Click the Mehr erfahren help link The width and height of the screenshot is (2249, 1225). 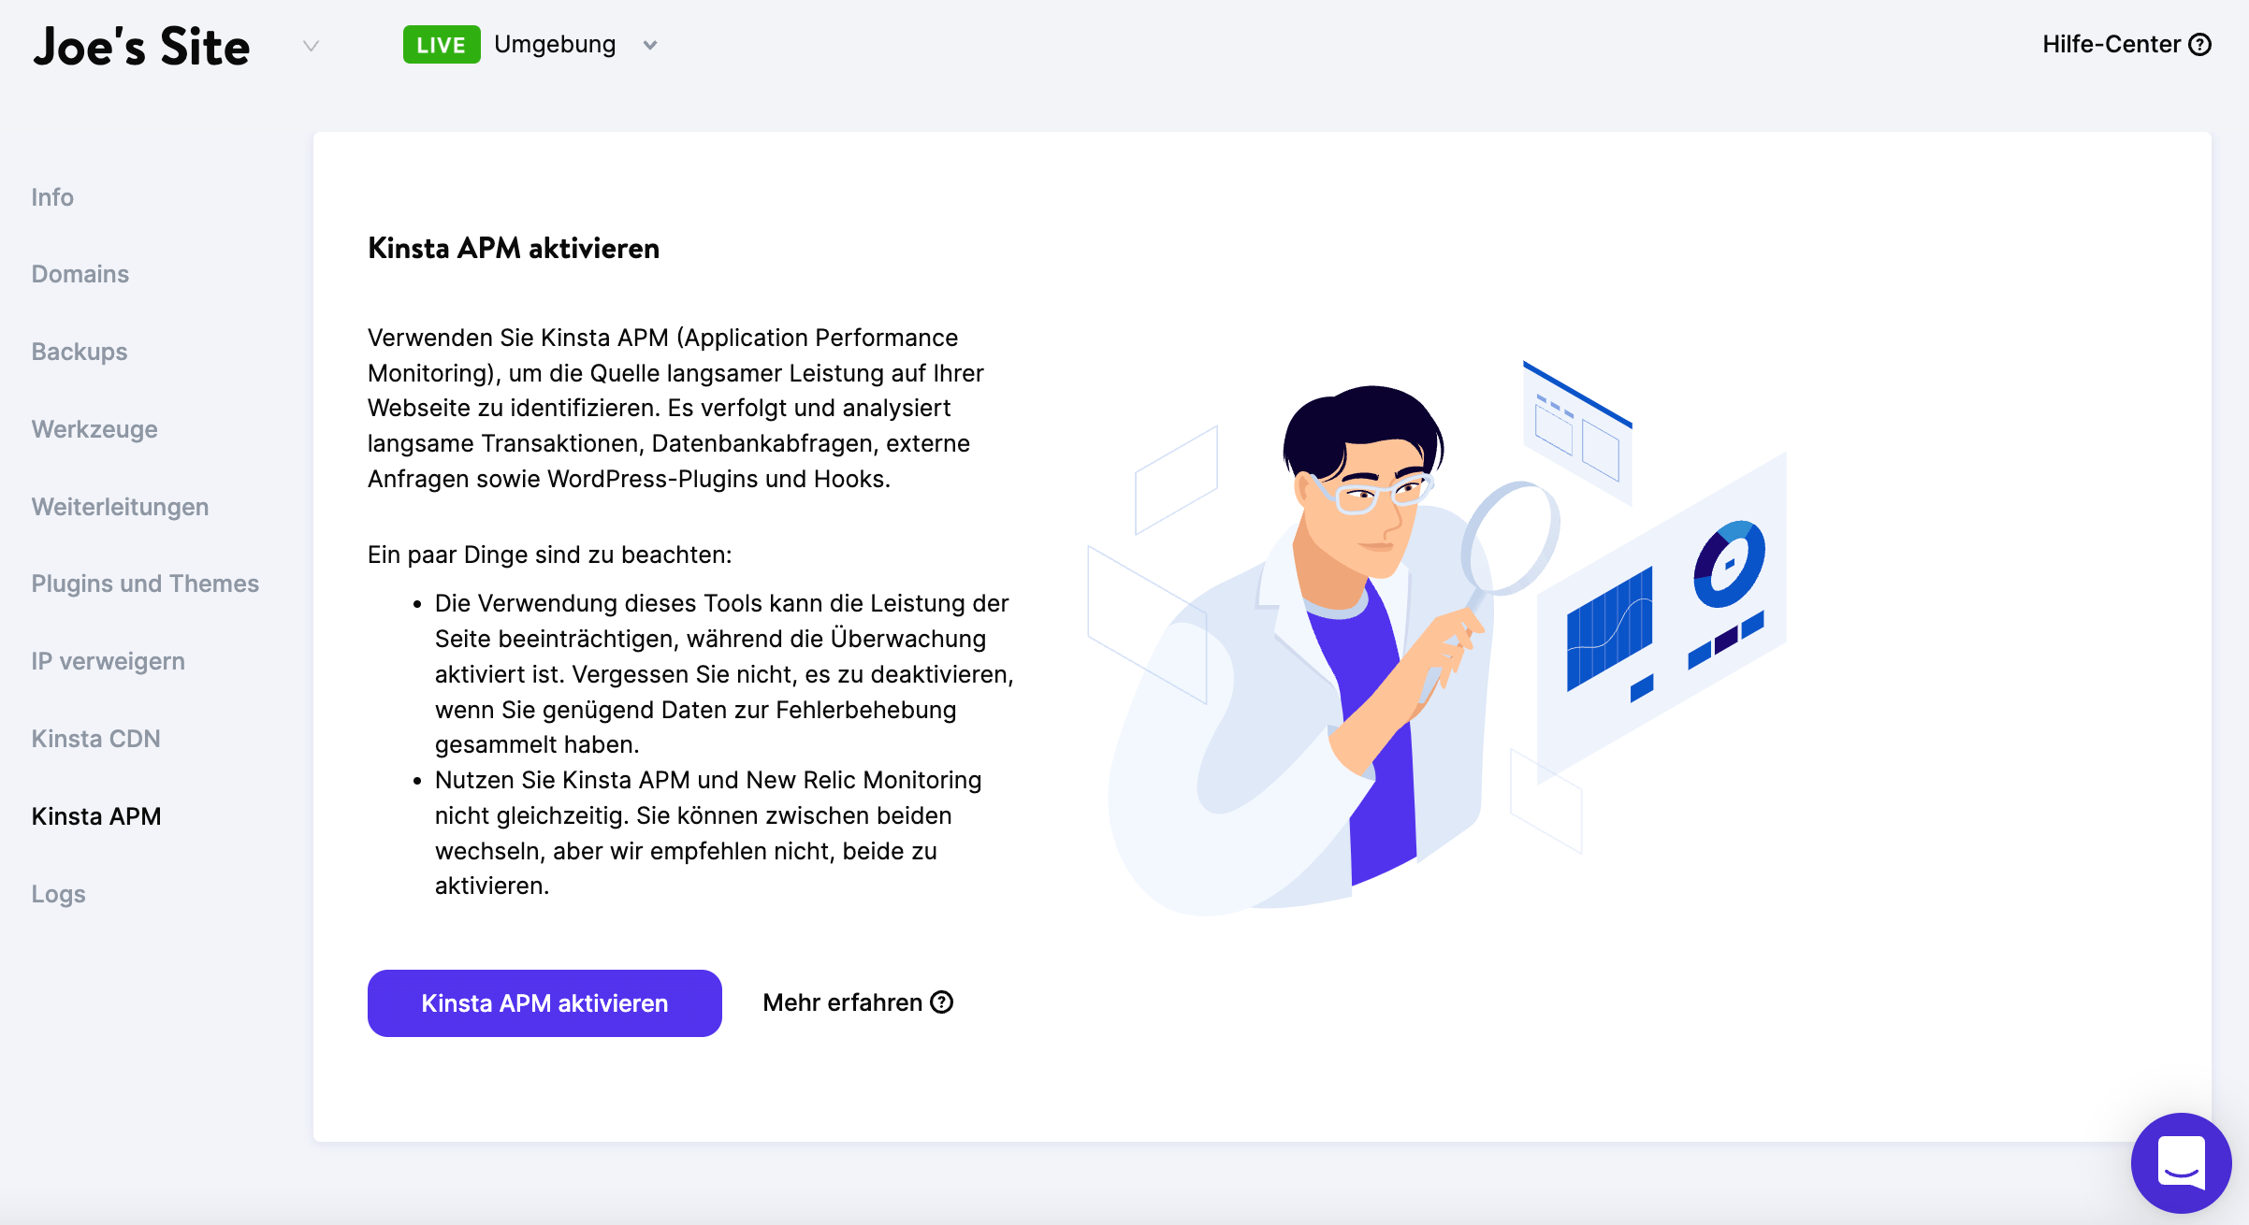click(x=857, y=1002)
